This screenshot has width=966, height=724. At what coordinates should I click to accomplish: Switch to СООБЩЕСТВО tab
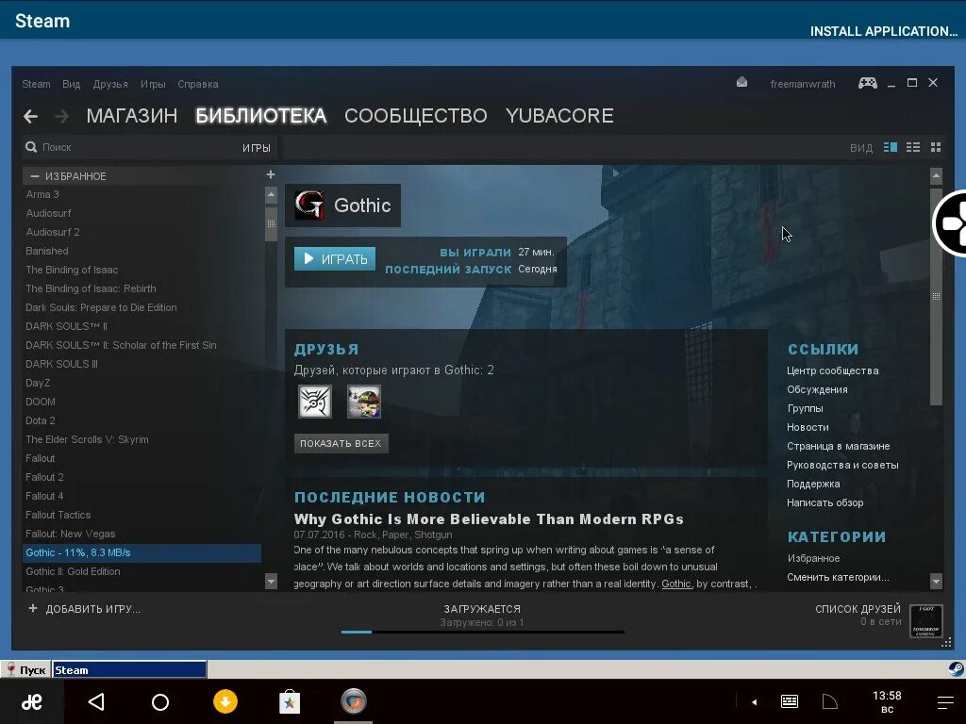click(416, 116)
